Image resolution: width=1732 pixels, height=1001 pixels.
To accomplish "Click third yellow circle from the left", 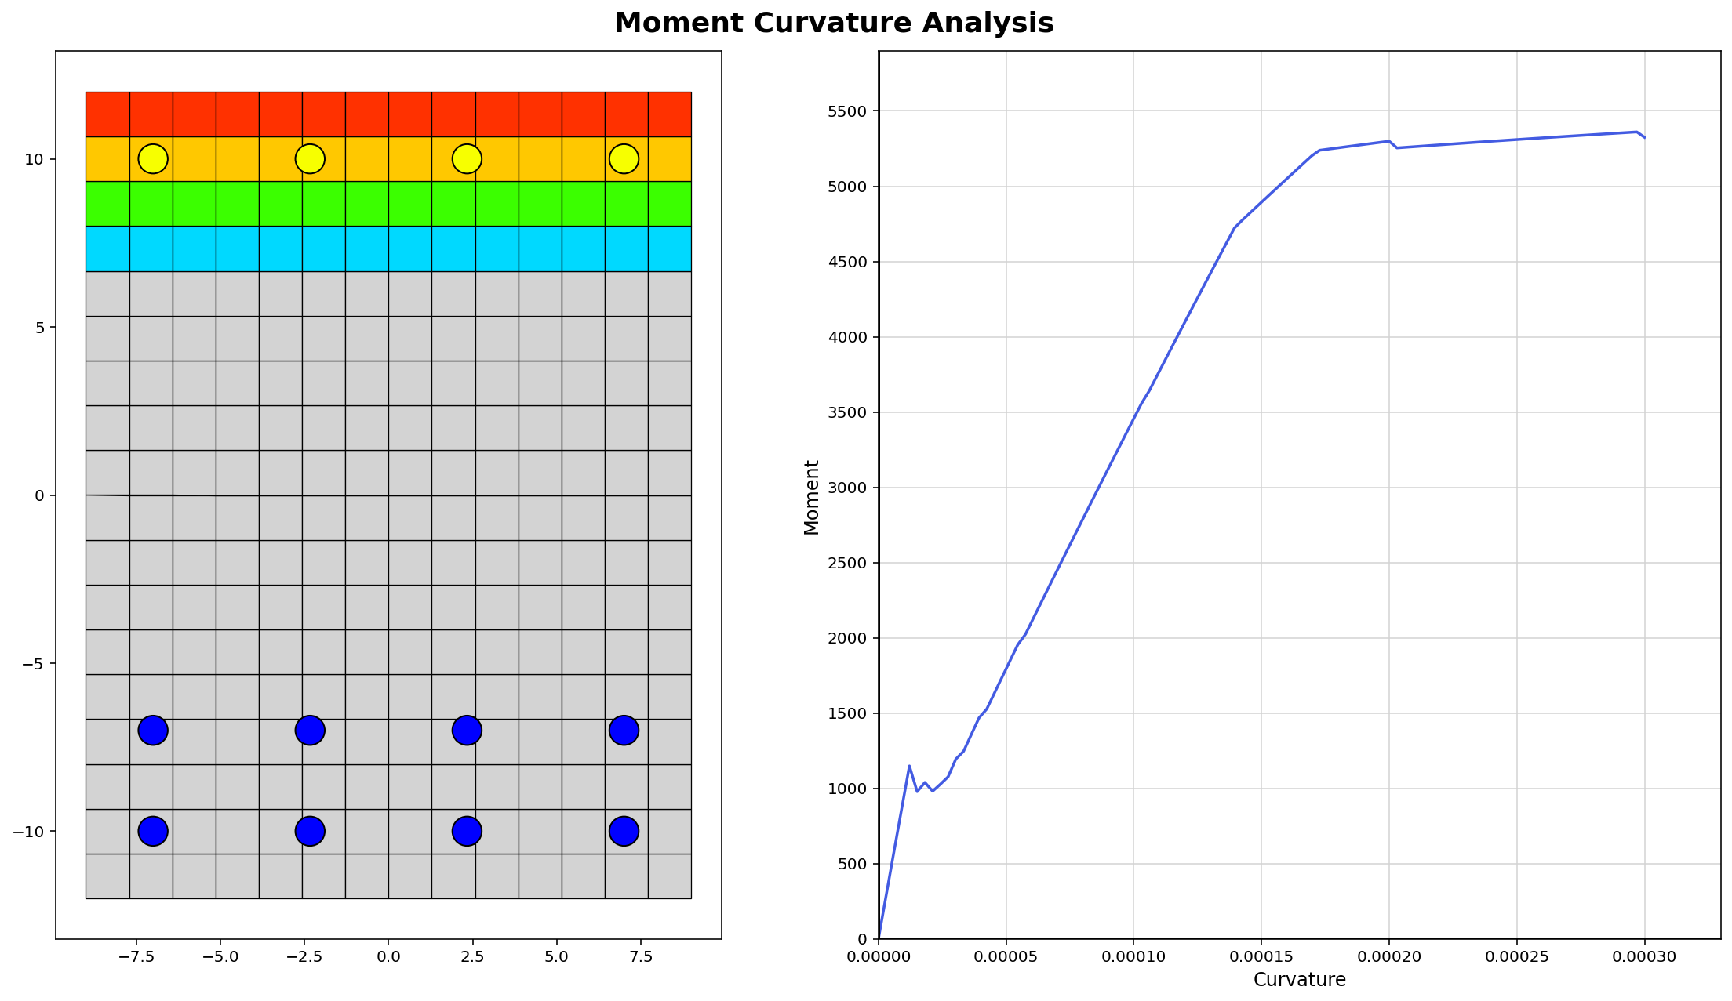I will click(x=467, y=159).
